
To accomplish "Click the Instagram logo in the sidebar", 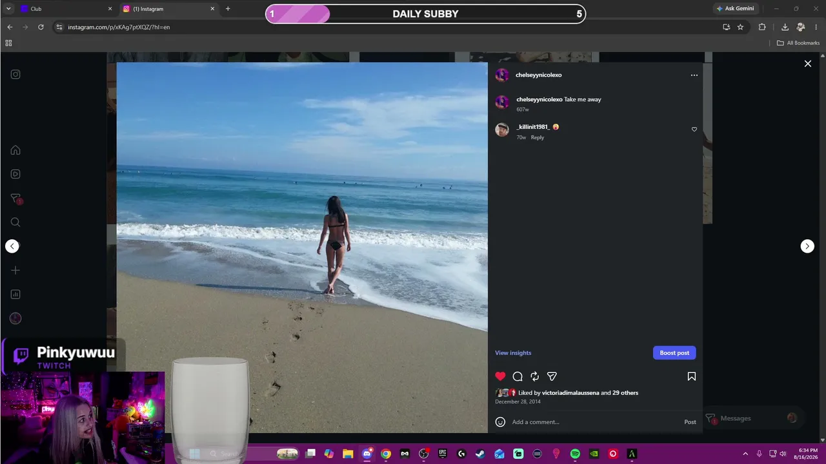I will pyautogui.click(x=15, y=74).
